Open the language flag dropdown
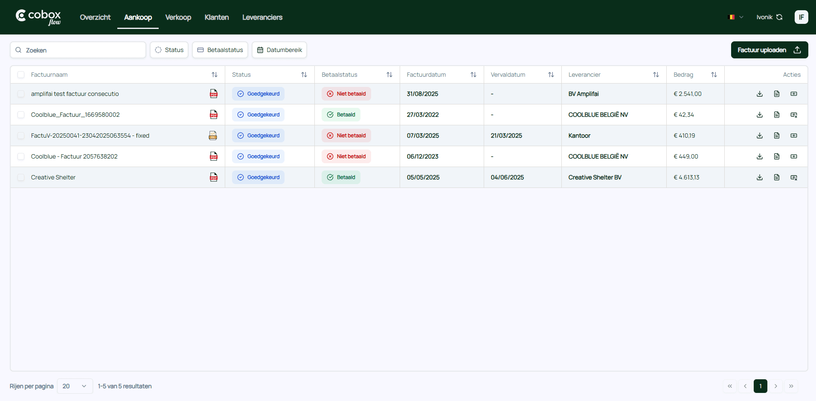This screenshot has height=401, width=816. click(x=735, y=17)
